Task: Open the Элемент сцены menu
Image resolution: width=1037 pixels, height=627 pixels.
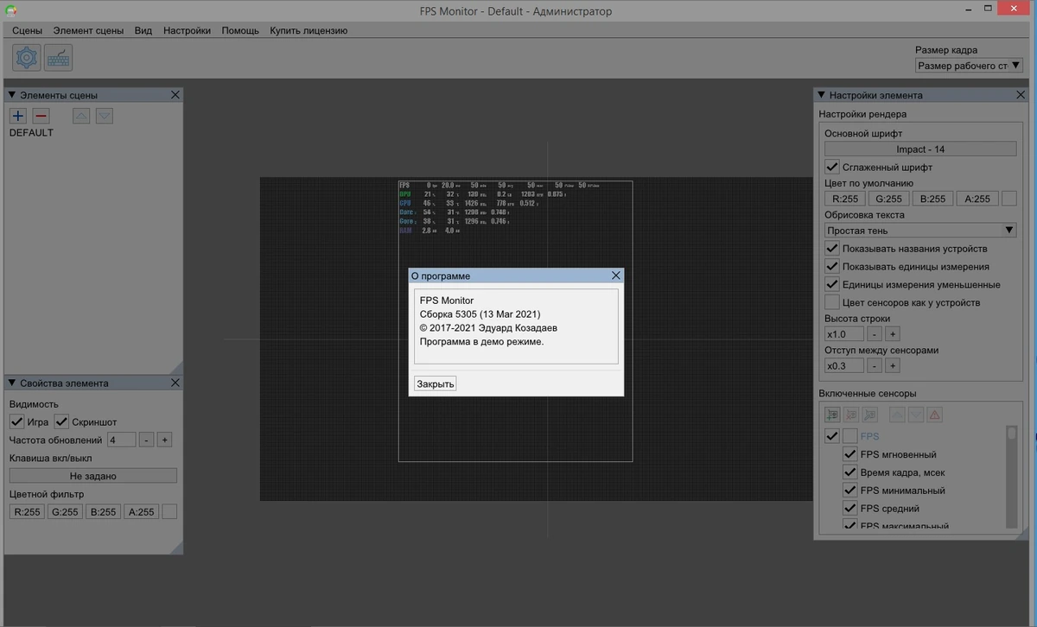Action: [x=88, y=30]
